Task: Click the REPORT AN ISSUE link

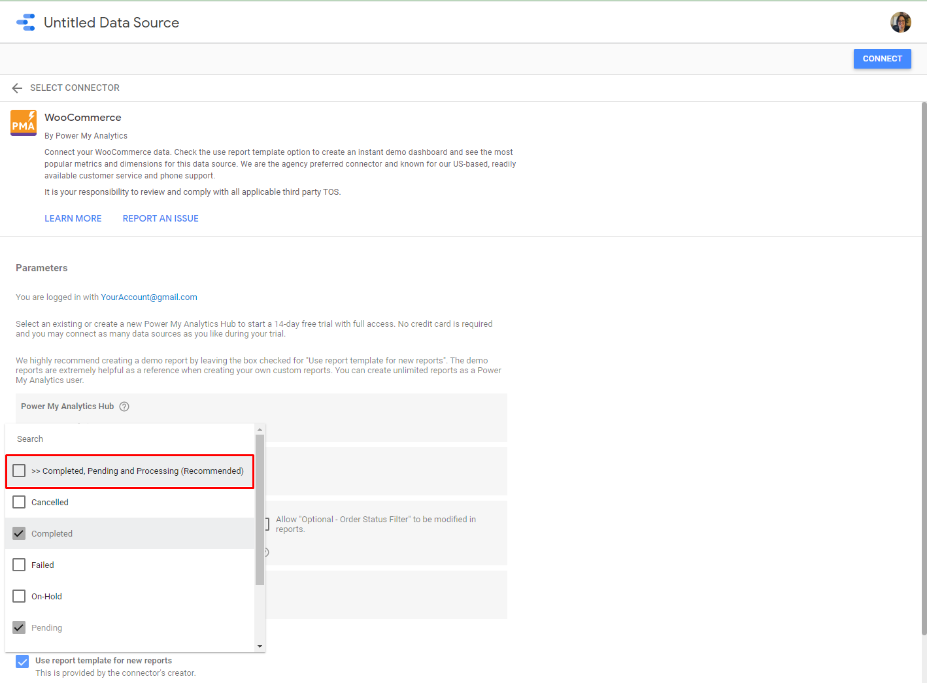Action: coord(161,218)
